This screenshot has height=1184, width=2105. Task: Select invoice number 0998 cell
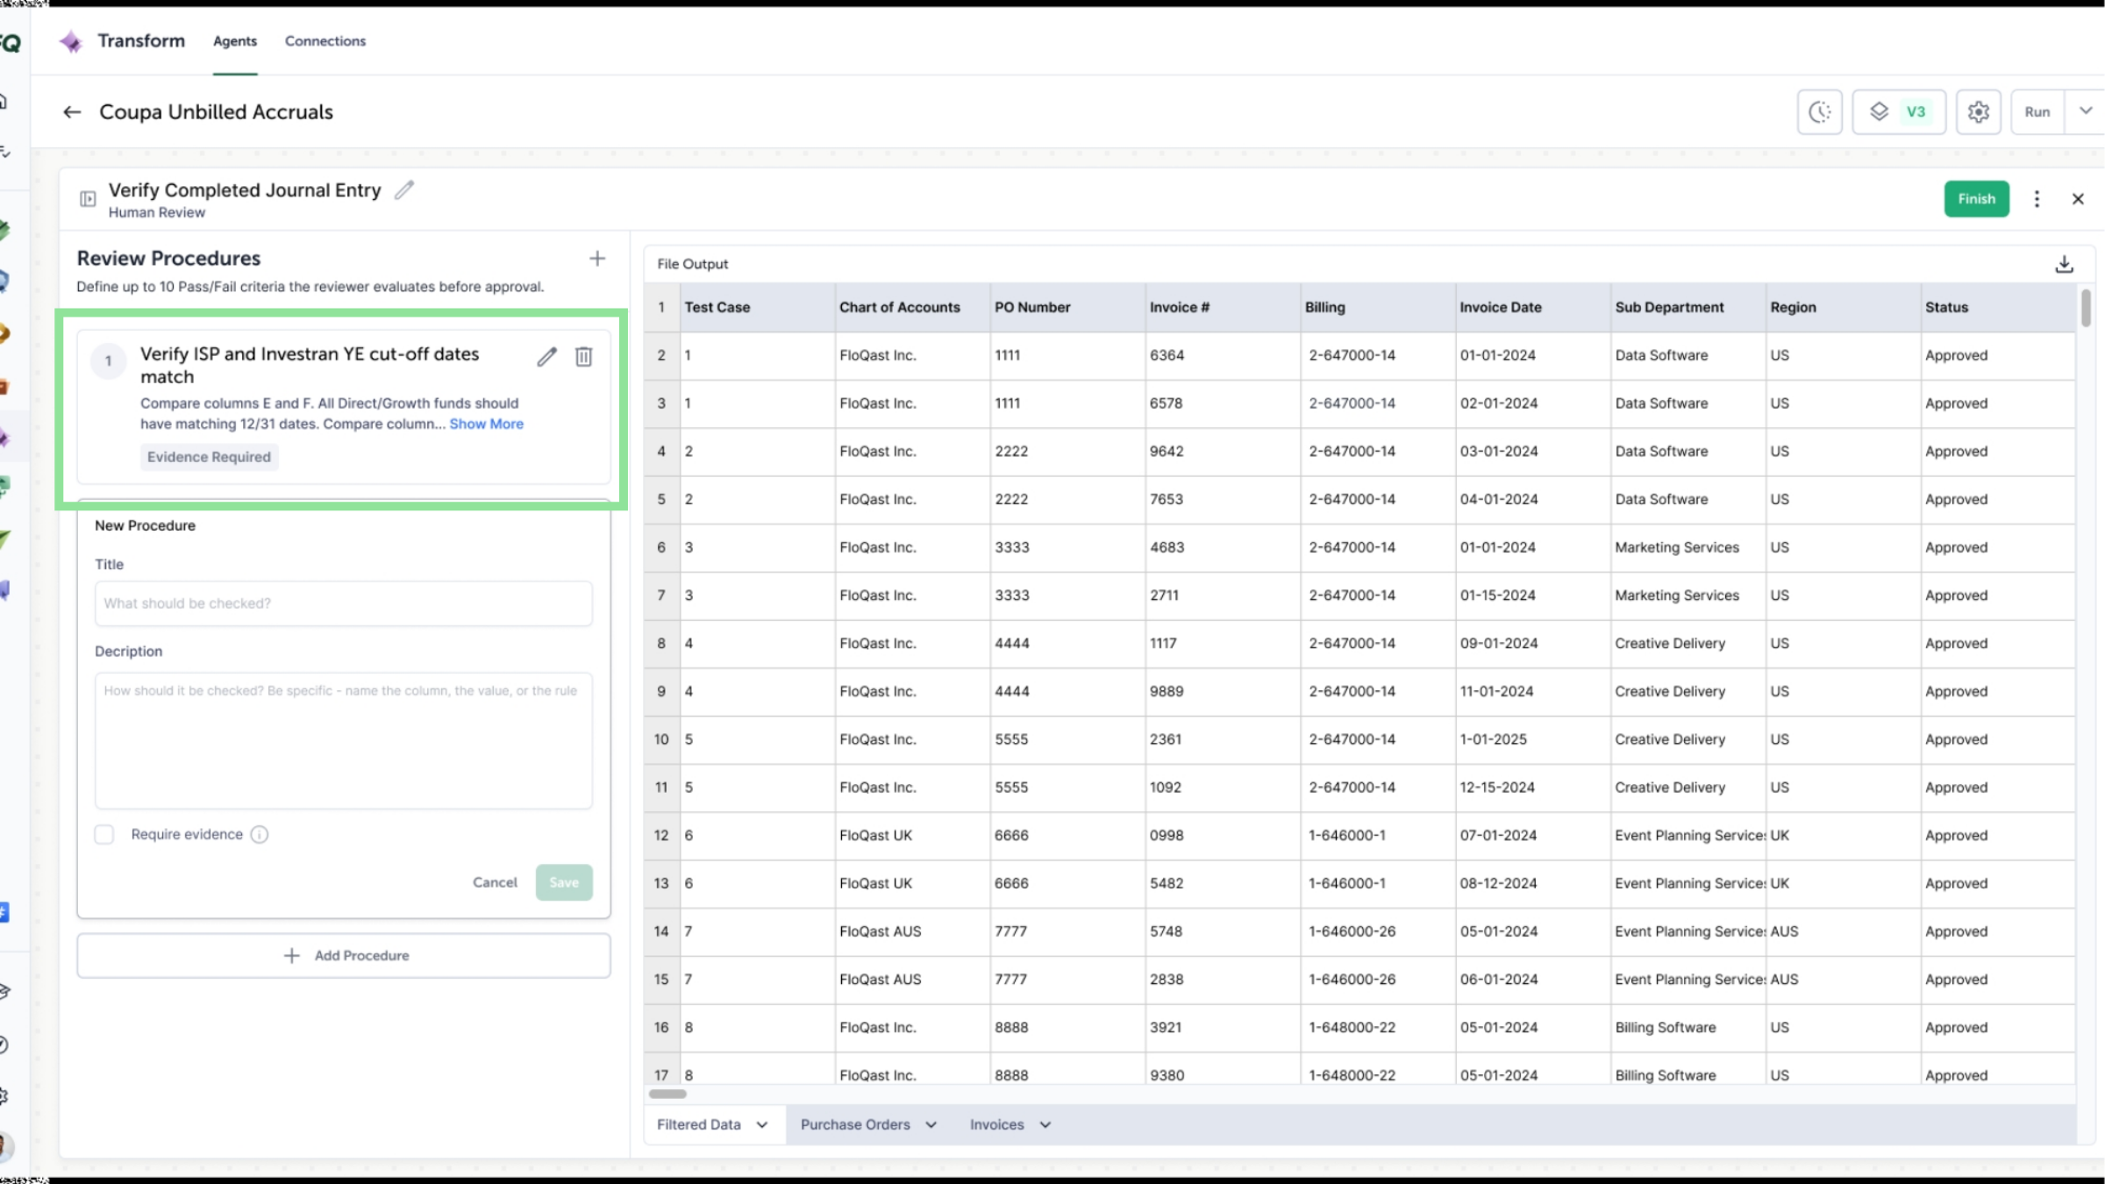pyautogui.click(x=1223, y=835)
